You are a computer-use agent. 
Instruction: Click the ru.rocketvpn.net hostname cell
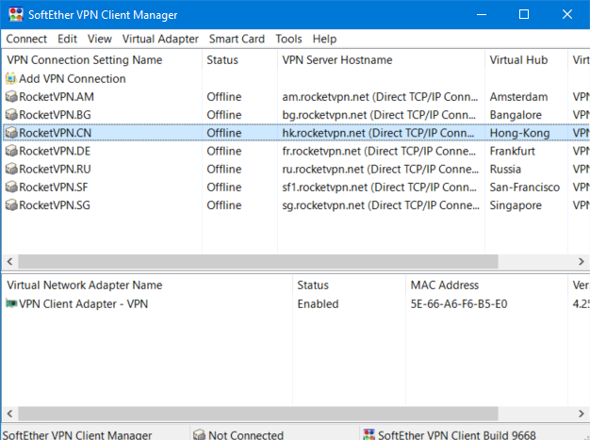(x=381, y=169)
